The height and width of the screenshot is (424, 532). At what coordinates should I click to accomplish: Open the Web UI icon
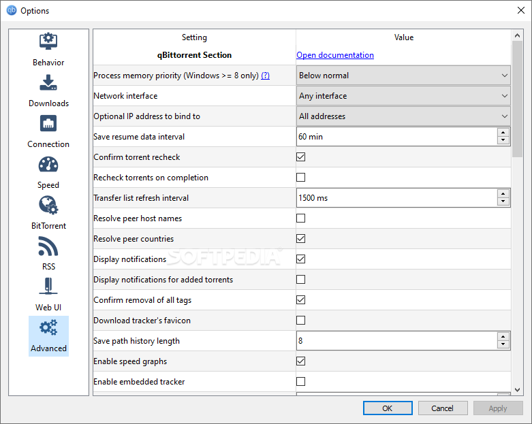[x=48, y=287]
